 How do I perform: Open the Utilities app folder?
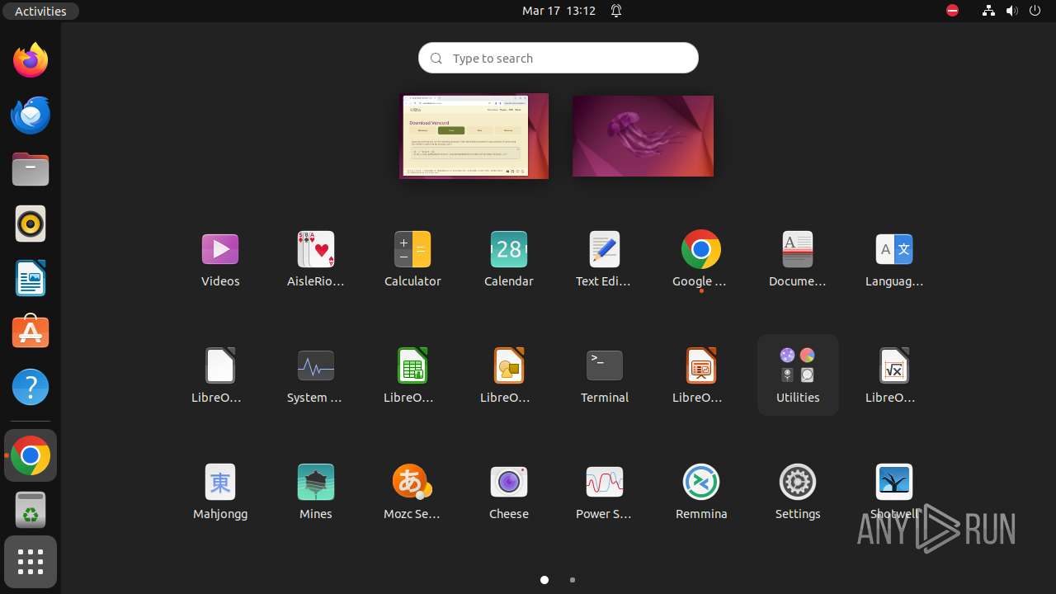(798, 375)
